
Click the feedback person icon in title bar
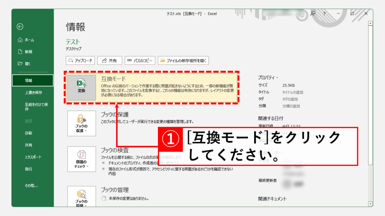tap(312, 13)
